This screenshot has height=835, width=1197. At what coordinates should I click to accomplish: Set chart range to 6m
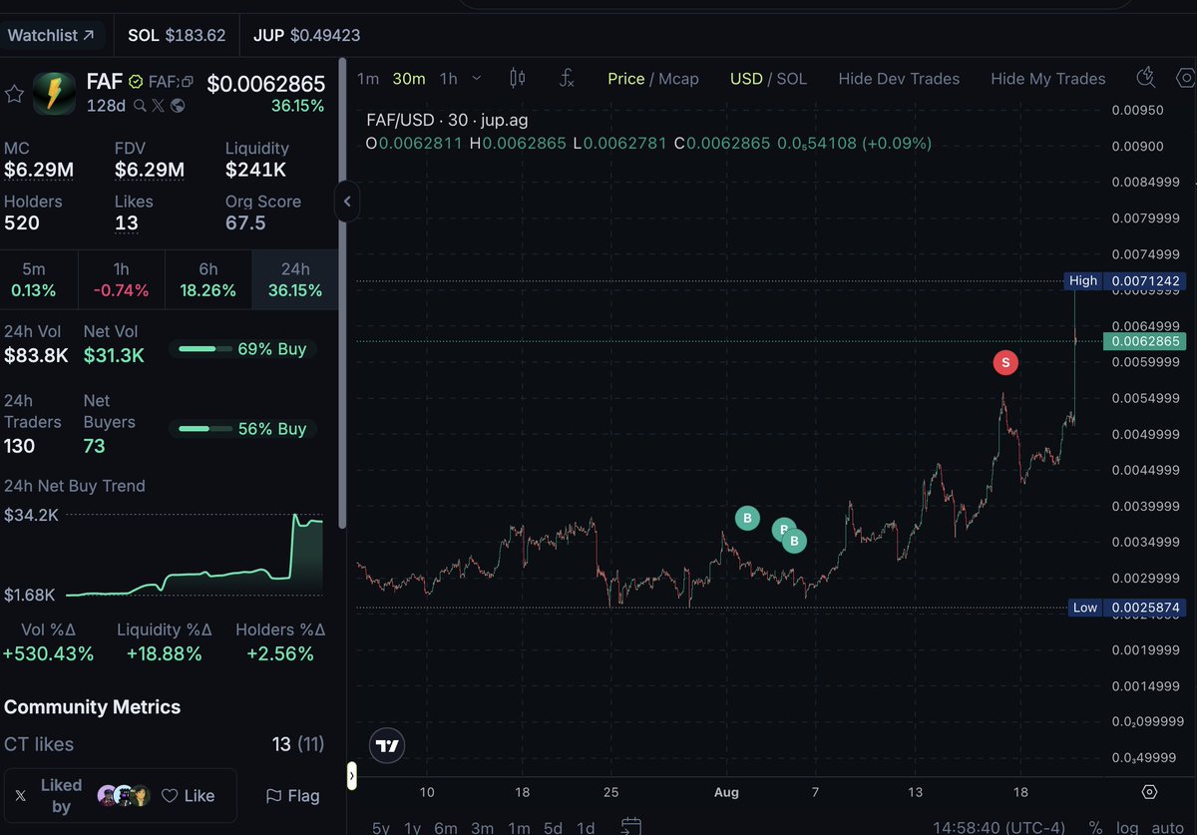[x=446, y=827]
